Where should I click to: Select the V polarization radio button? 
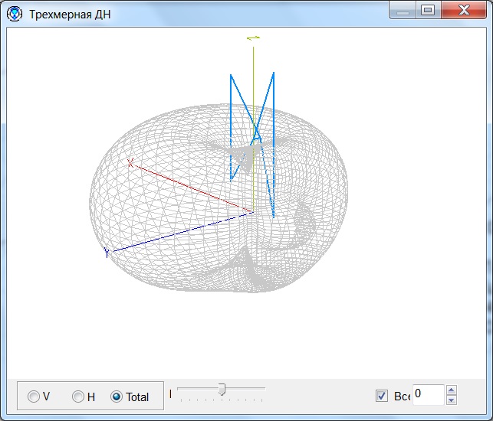tap(34, 397)
